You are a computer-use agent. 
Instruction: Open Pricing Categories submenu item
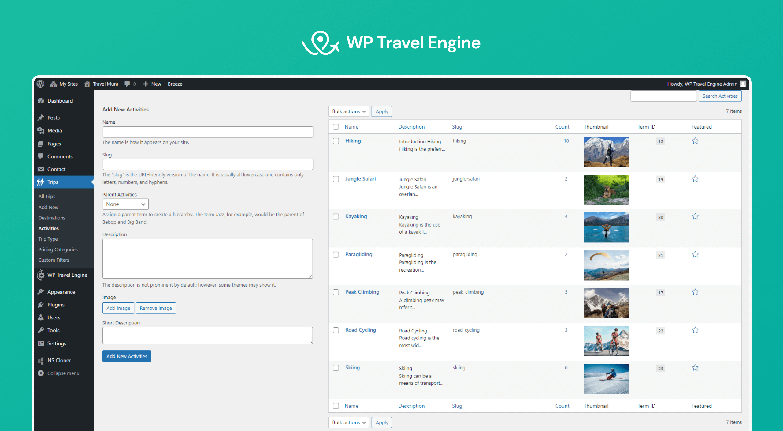pyautogui.click(x=58, y=249)
